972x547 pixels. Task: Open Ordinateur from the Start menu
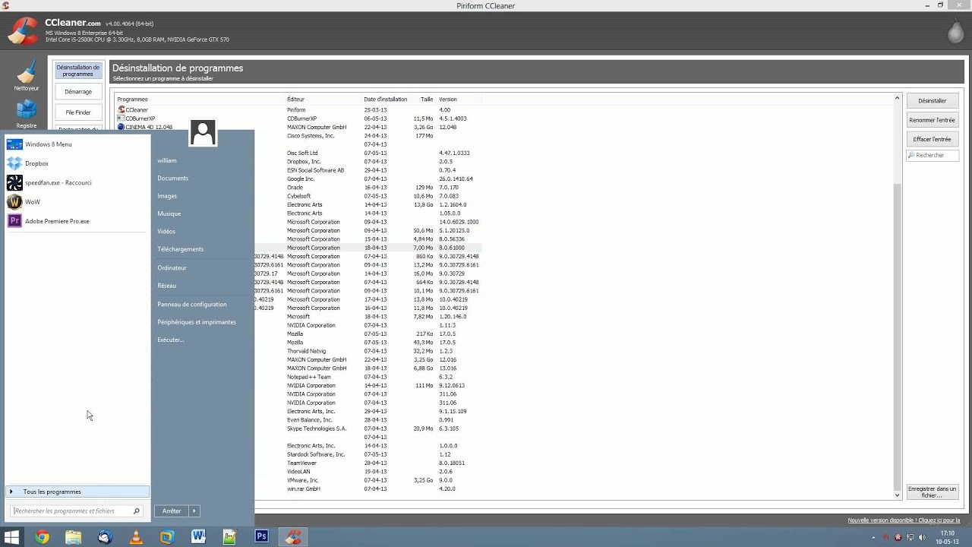point(172,267)
